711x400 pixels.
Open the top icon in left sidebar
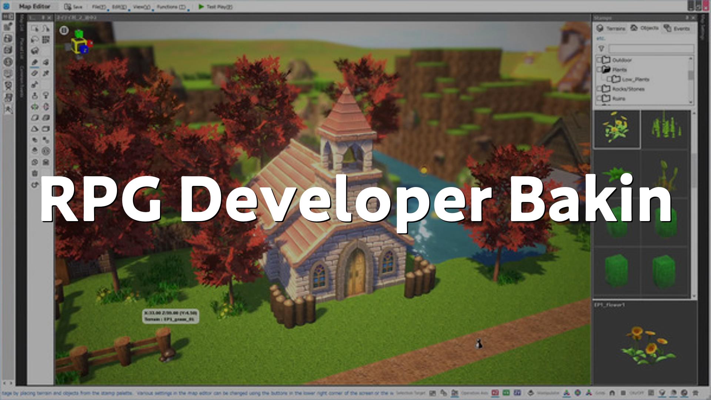click(9, 27)
